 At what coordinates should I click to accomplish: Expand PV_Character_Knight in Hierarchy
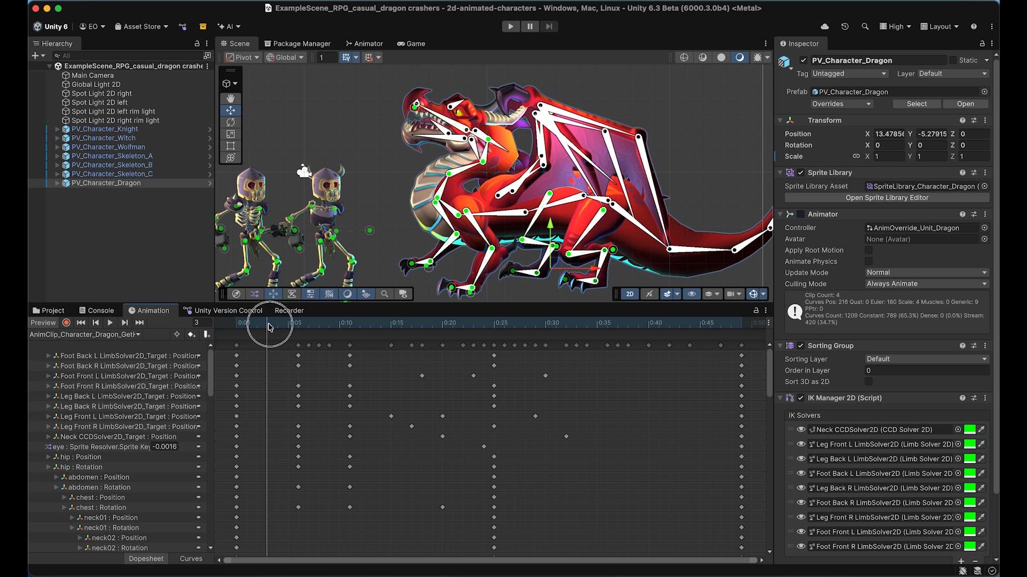click(57, 129)
